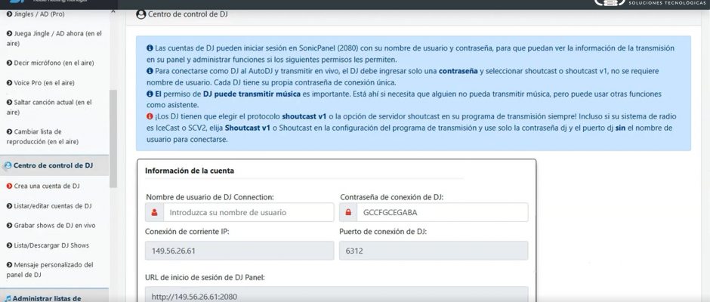Click arrow icon beside Decir micrófono
710x302 pixels.
point(10,63)
